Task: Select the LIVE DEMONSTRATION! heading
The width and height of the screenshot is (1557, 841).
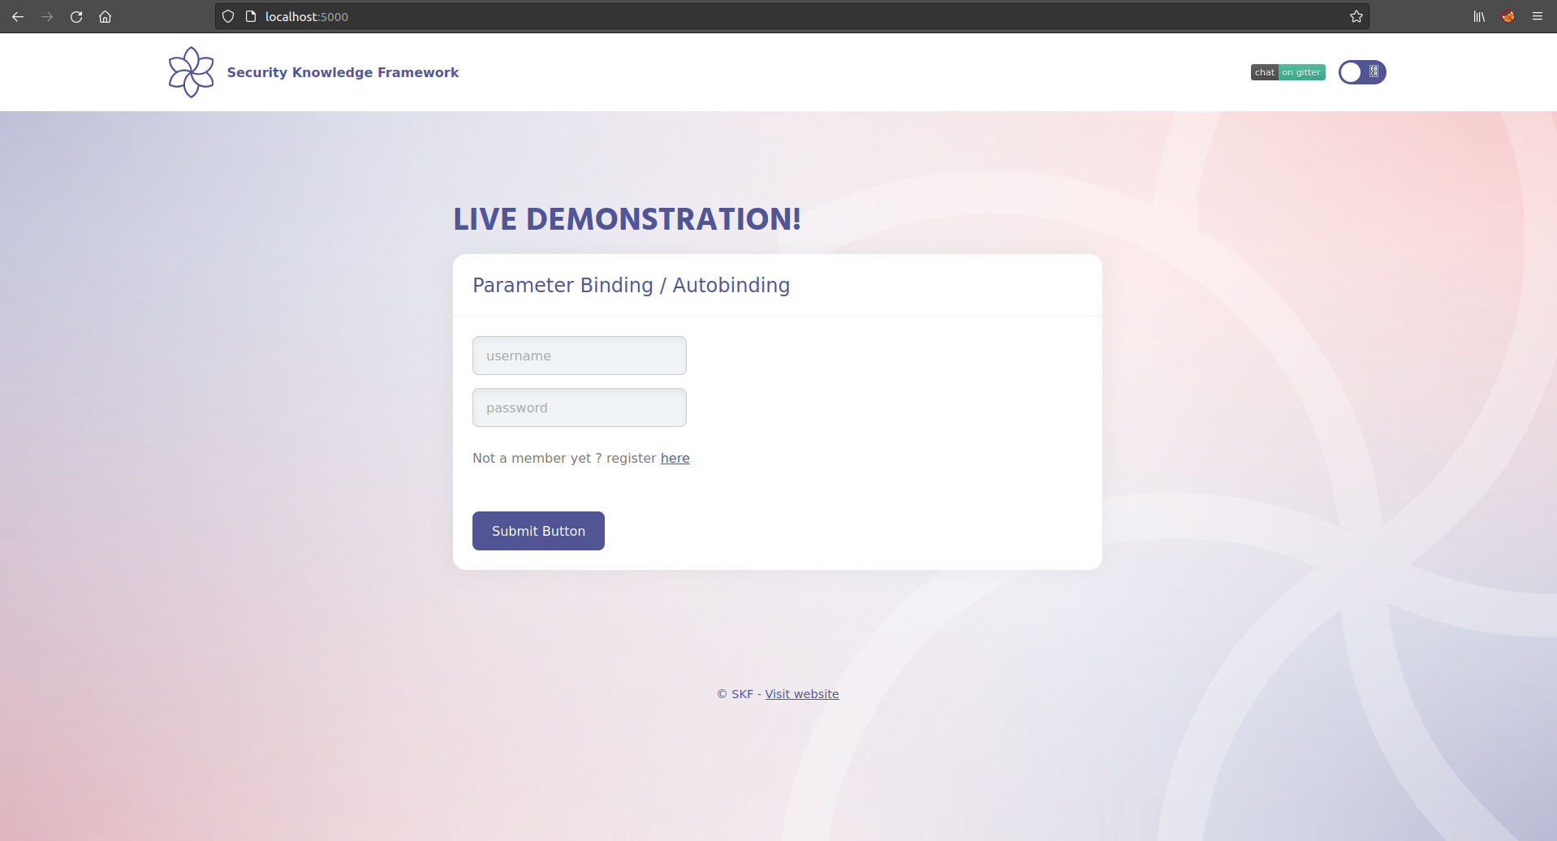Action: pos(627,219)
